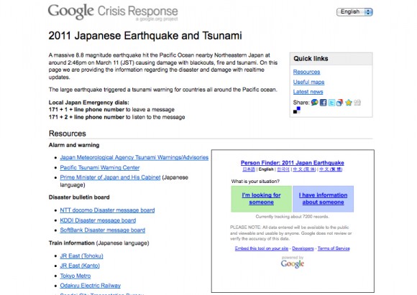Share page on Twitter icon
The image size is (417, 295).
[331, 103]
